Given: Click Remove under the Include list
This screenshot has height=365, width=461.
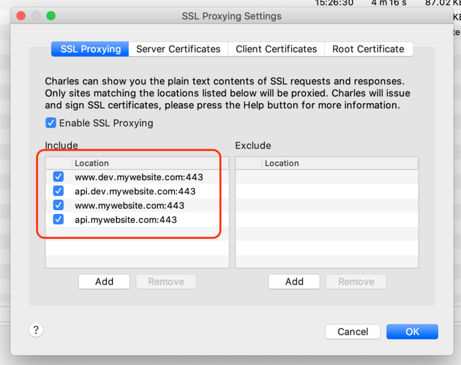Looking at the screenshot, I should point(166,281).
